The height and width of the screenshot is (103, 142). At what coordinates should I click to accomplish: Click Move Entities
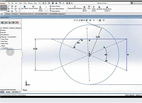pyautogui.click(x=55, y=11)
